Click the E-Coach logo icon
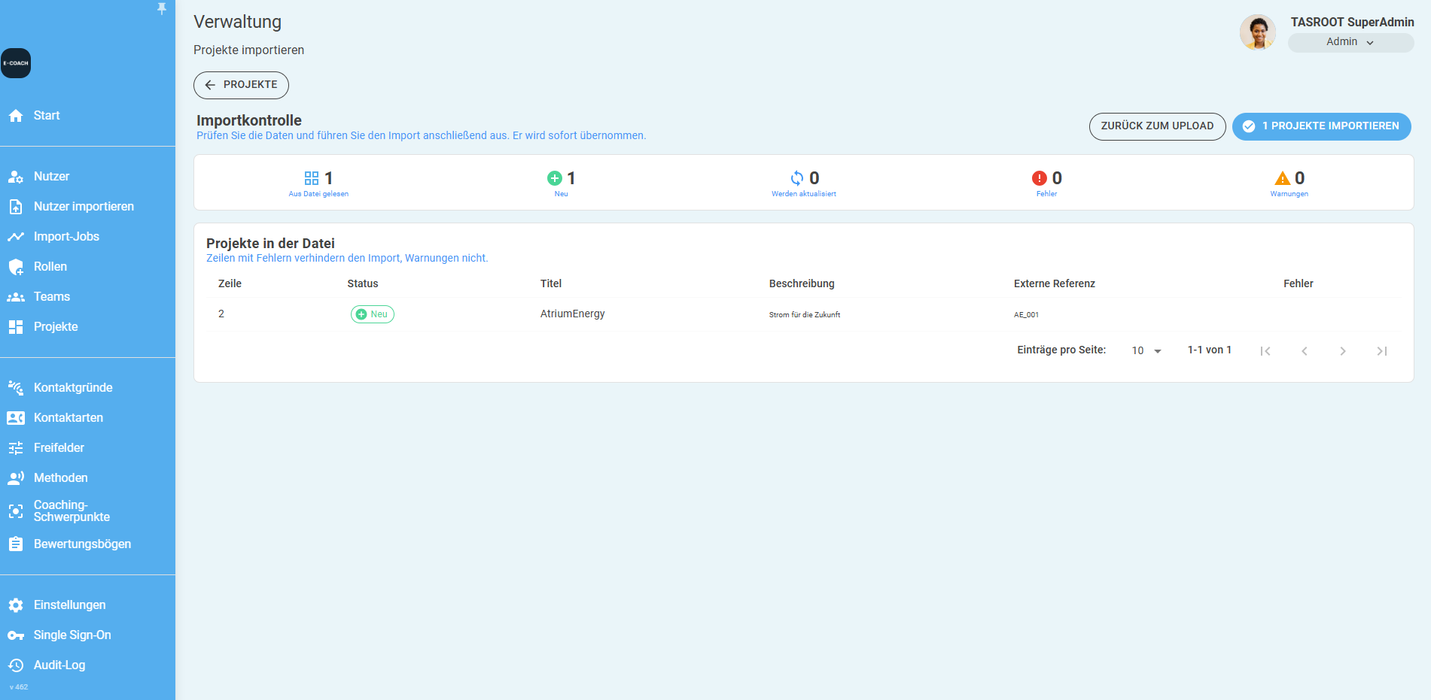1431x700 pixels. click(16, 63)
